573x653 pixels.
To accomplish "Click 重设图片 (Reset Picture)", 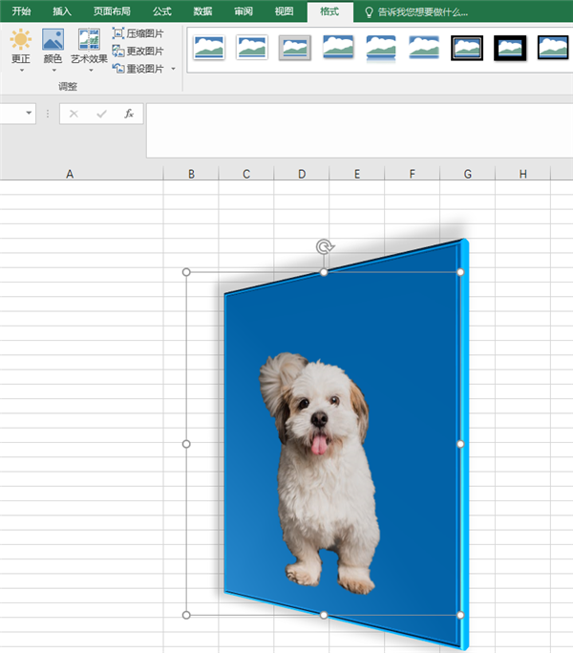I will coord(138,69).
